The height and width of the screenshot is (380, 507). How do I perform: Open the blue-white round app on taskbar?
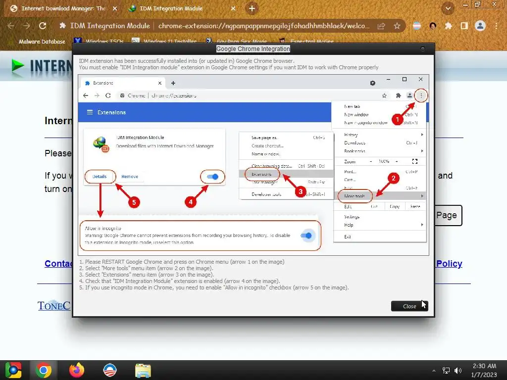109,370
